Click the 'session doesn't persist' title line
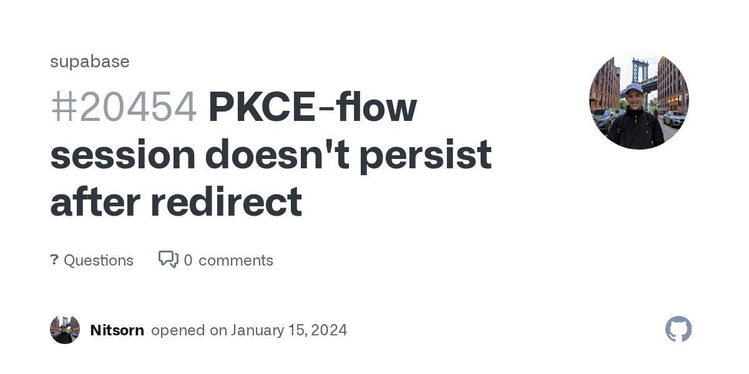The width and height of the screenshot is (749, 374). [271, 154]
